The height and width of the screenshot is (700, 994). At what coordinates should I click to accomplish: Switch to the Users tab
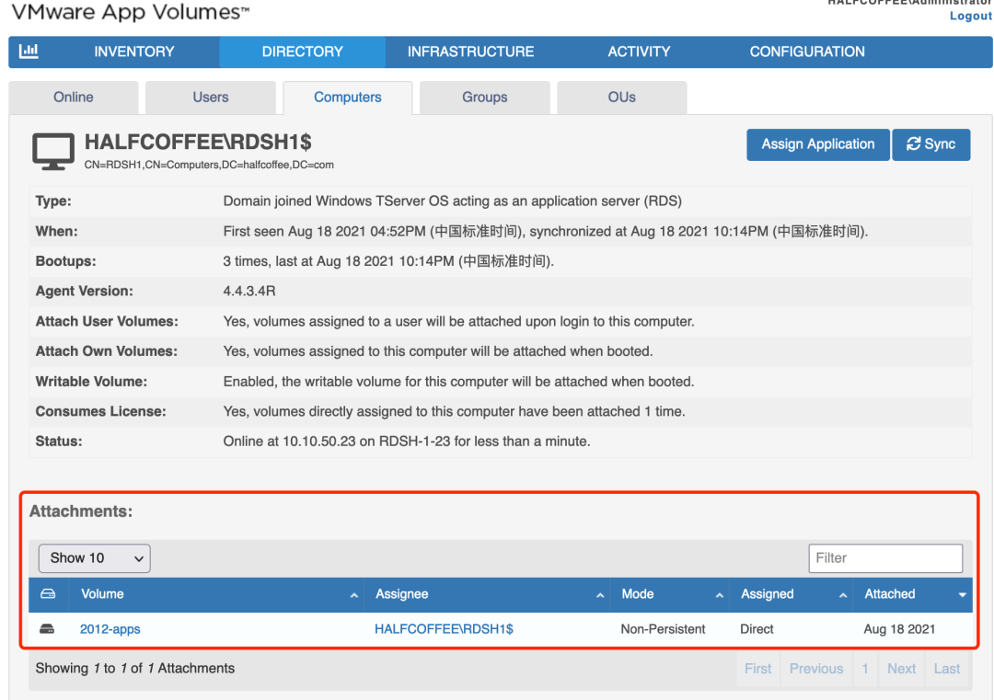click(211, 98)
